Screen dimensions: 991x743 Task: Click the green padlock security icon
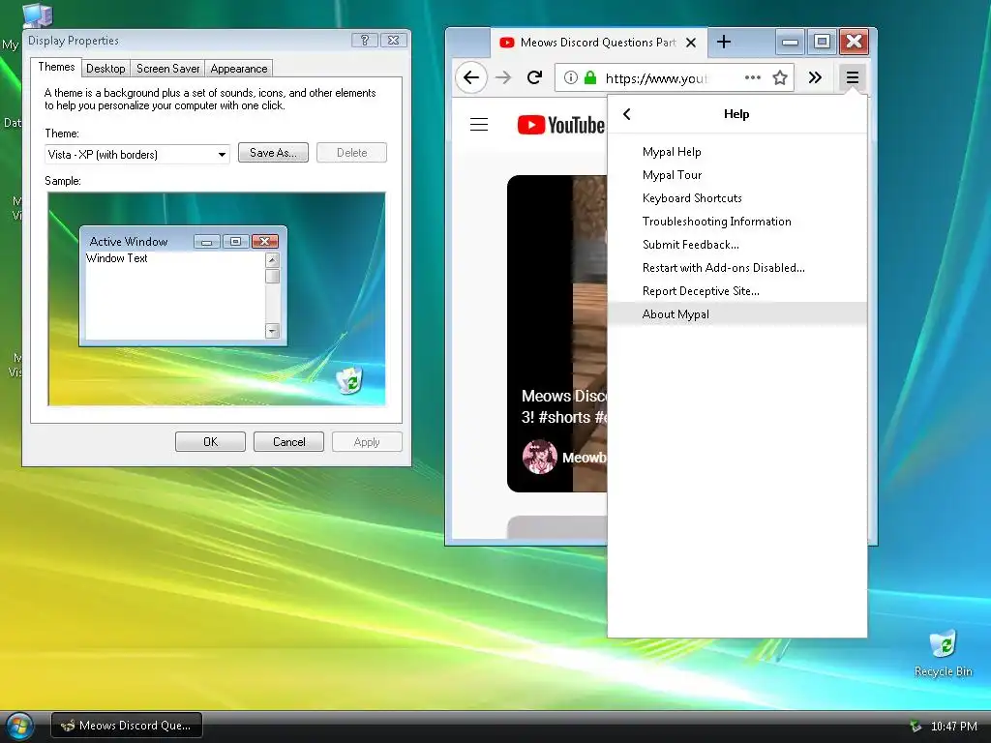(590, 77)
